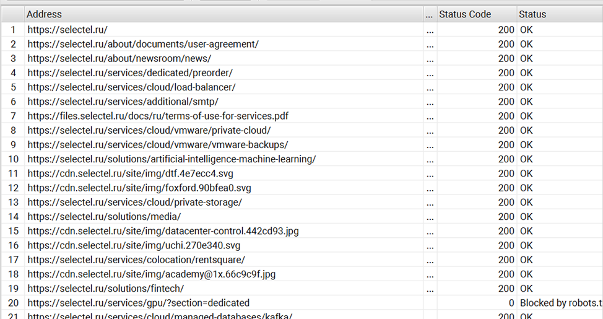Click row number 15
Viewport: 603px width, 319px height.
tap(14, 231)
